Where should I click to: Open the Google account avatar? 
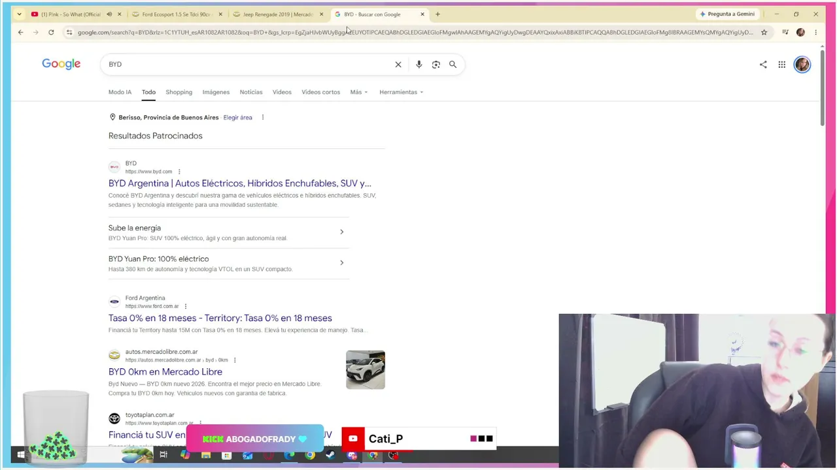(x=802, y=64)
